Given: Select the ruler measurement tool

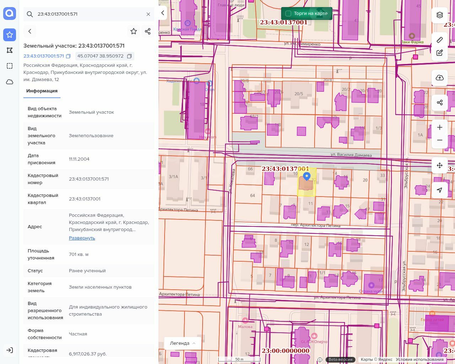Looking at the screenshot, I should pyautogui.click(x=440, y=40).
